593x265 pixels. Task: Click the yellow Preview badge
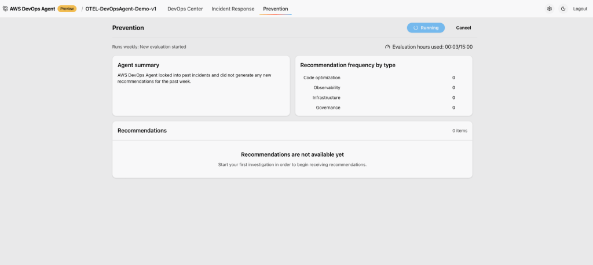pyautogui.click(x=67, y=9)
